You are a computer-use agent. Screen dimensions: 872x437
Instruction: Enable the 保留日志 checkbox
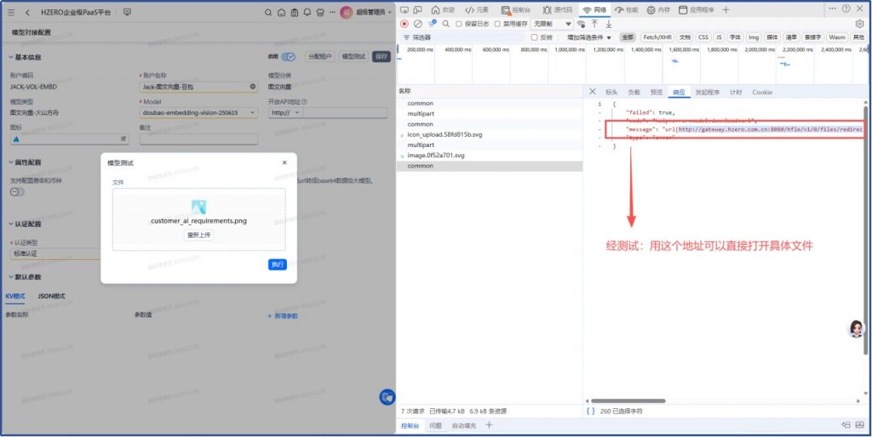(x=459, y=24)
